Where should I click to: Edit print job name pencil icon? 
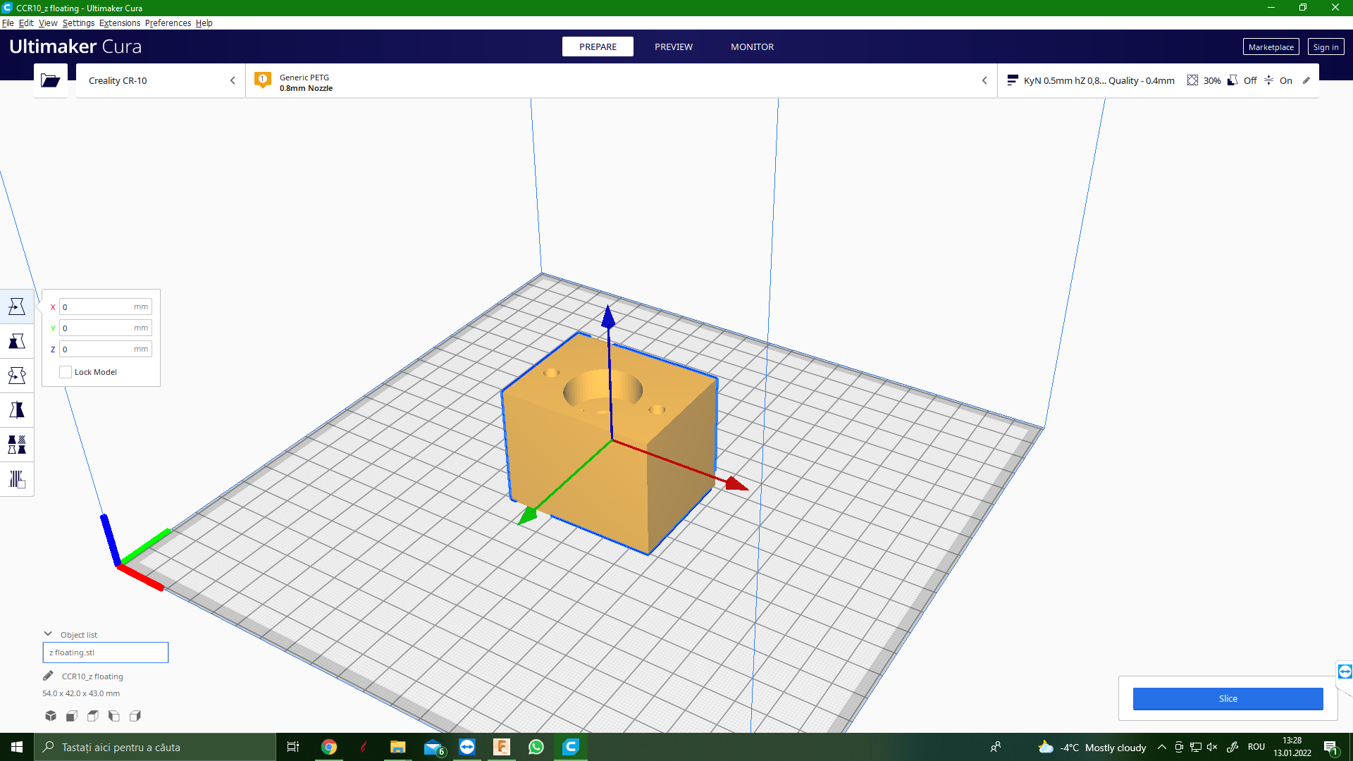48,676
